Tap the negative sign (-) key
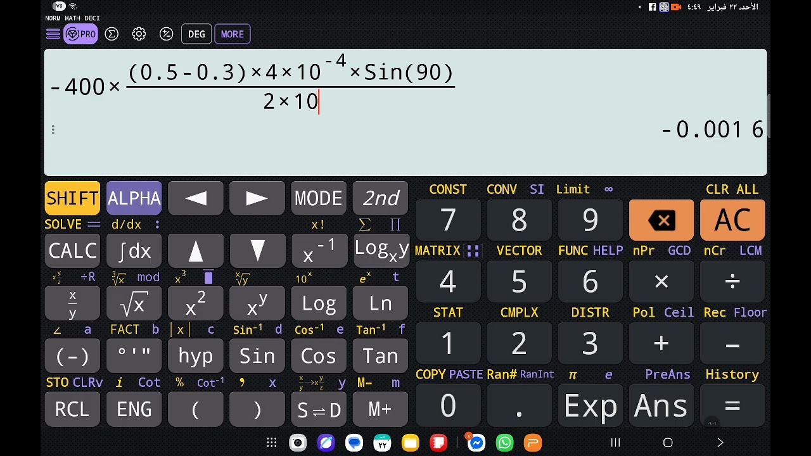This screenshot has width=811, height=456. coord(72,357)
